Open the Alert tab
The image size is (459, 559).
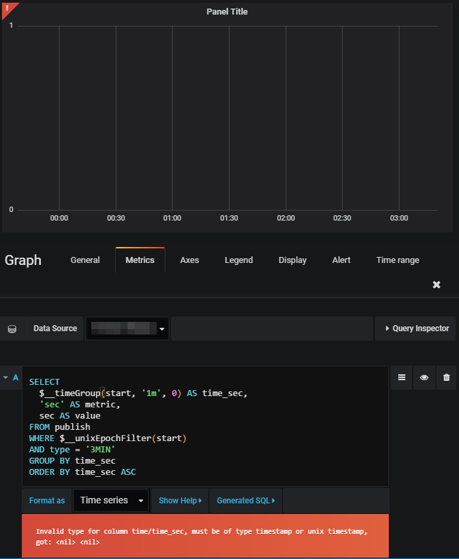click(x=341, y=260)
